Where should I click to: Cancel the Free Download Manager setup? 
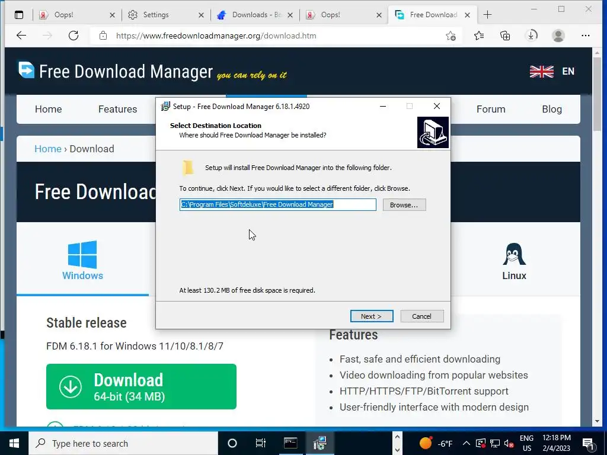(x=421, y=316)
